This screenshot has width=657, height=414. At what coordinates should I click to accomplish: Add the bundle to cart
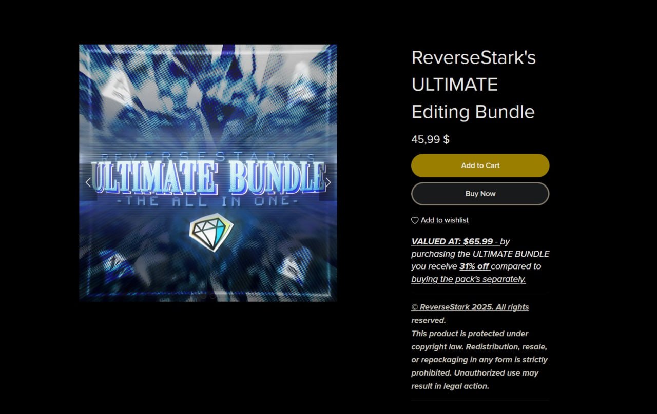[x=480, y=165]
